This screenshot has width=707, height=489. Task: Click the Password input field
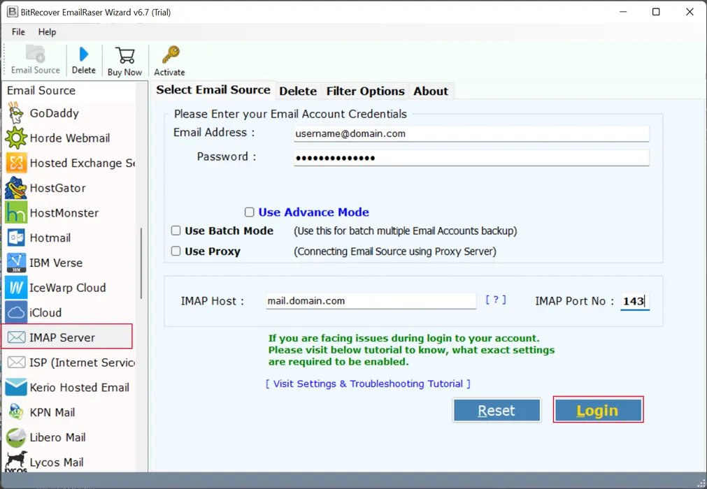pos(471,158)
